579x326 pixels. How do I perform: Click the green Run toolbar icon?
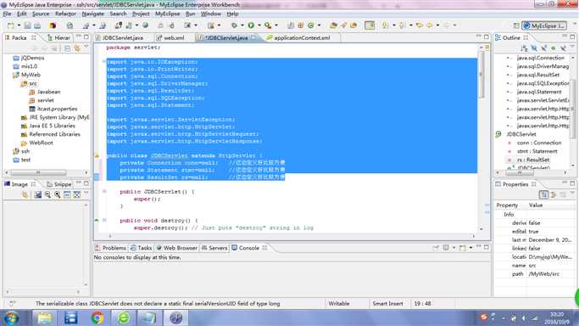[x=251, y=25]
